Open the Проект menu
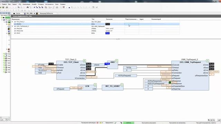 click(x=15, y=4)
